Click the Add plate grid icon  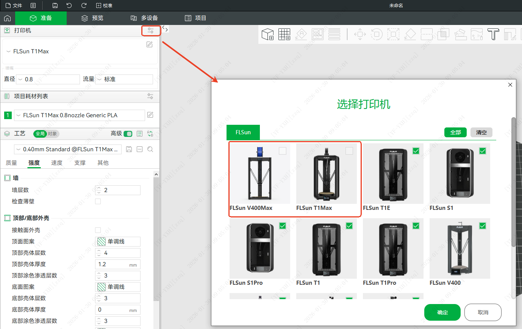(284, 34)
